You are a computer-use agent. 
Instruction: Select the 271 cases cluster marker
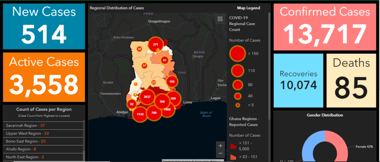[x=155, y=45]
